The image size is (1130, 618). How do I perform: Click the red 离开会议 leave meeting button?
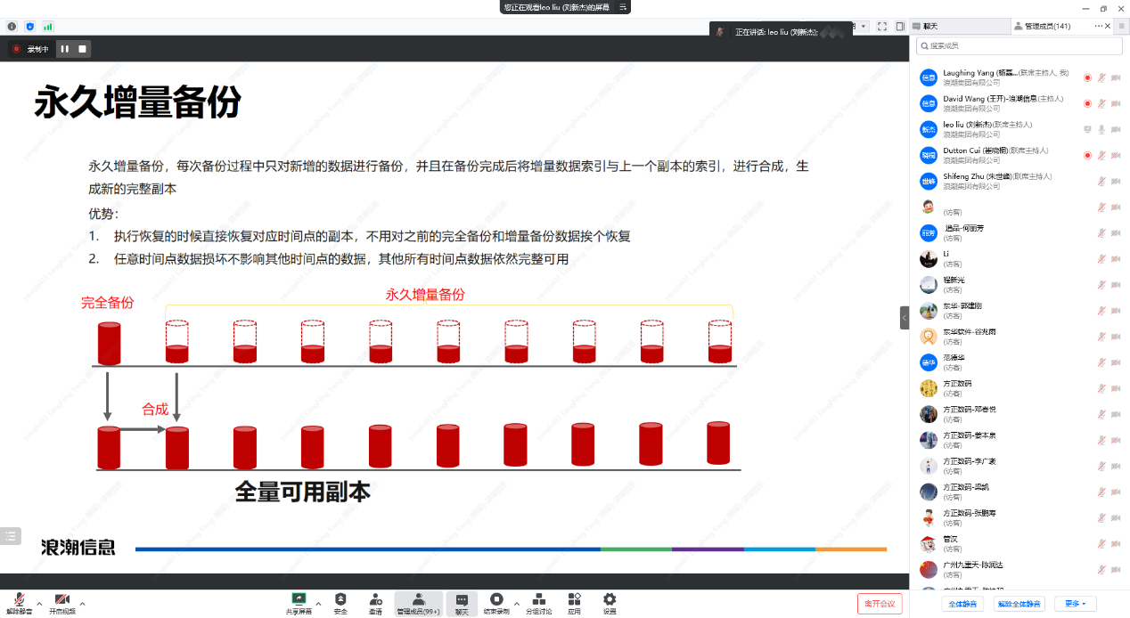tap(880, 604)
